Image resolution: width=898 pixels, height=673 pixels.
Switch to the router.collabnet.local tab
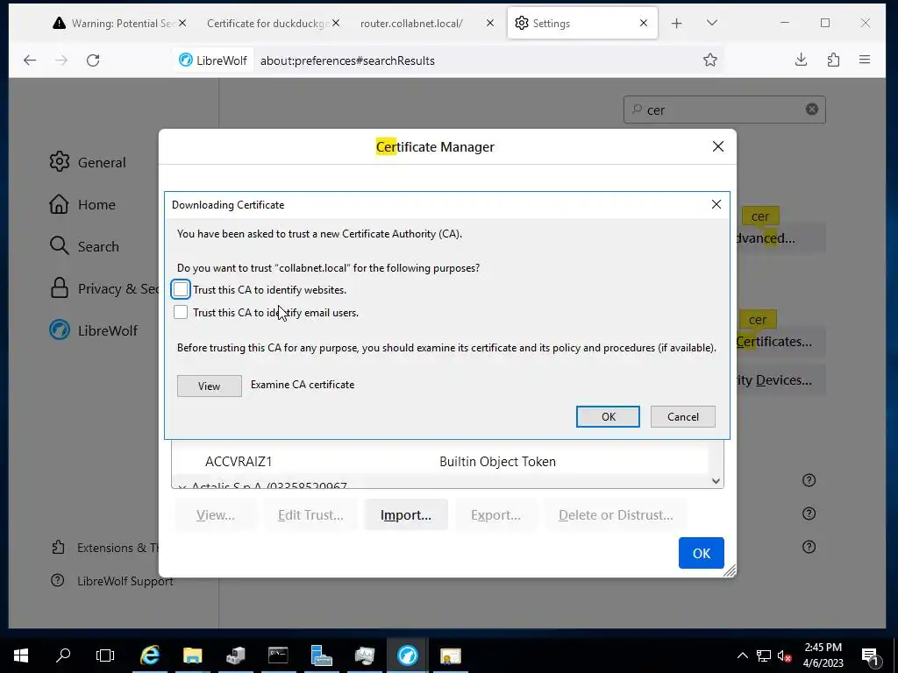(x=411, y=24)
